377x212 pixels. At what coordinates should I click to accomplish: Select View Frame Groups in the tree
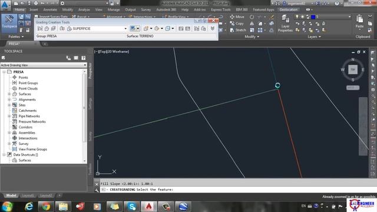coord(33,149)
